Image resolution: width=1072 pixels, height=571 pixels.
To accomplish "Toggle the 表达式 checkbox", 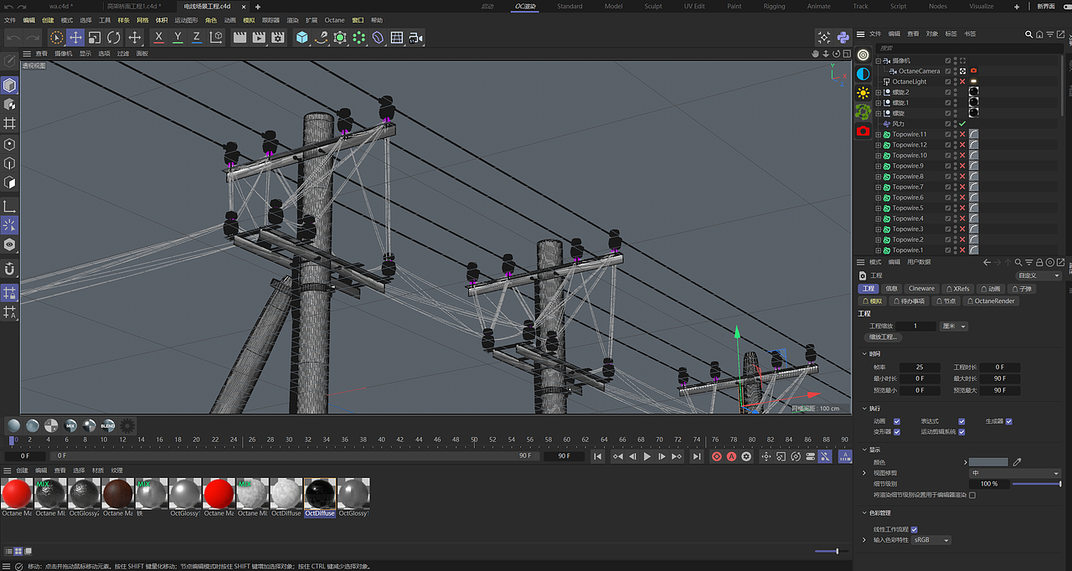I will pyautogui.click(x=961, y=421).
